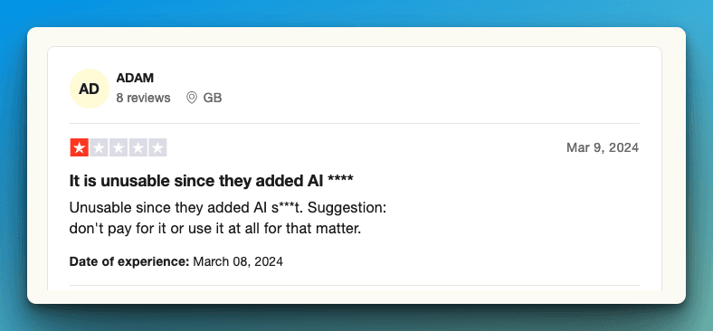The width and height of the screenshot is (713, 331).
Task: Click the Date of experience label
Action: tap(129, 261)
